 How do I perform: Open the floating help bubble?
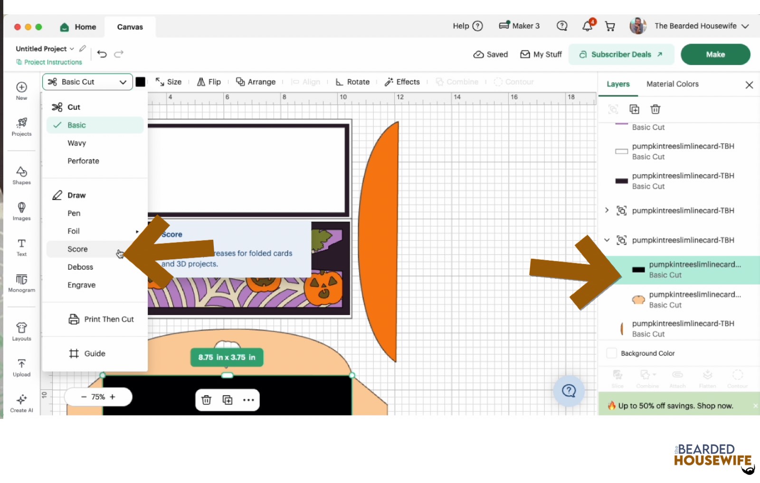(569, 391)
